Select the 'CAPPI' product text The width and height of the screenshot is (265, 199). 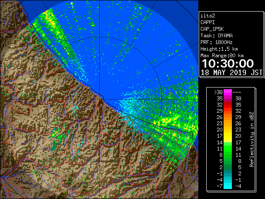coord(207,22)
